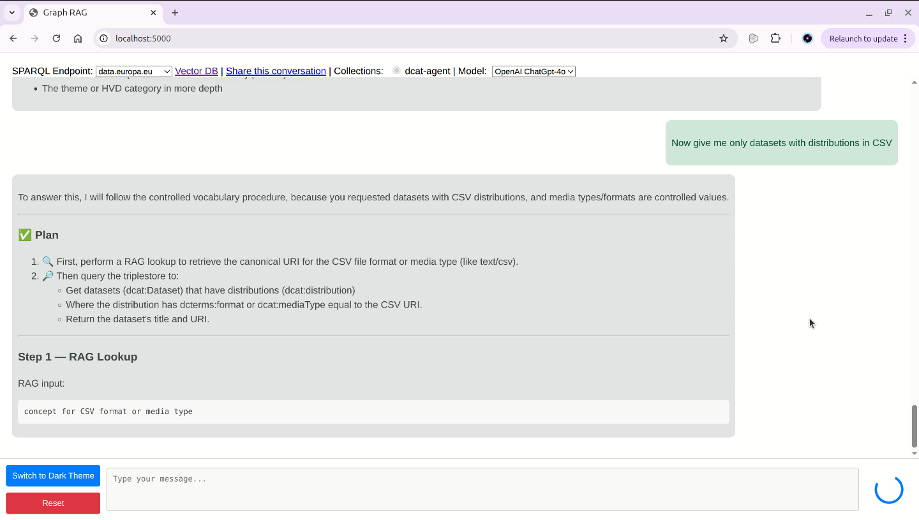919x520 pixels.
Task: Bookmark this page with star icon
Action: 723,38
